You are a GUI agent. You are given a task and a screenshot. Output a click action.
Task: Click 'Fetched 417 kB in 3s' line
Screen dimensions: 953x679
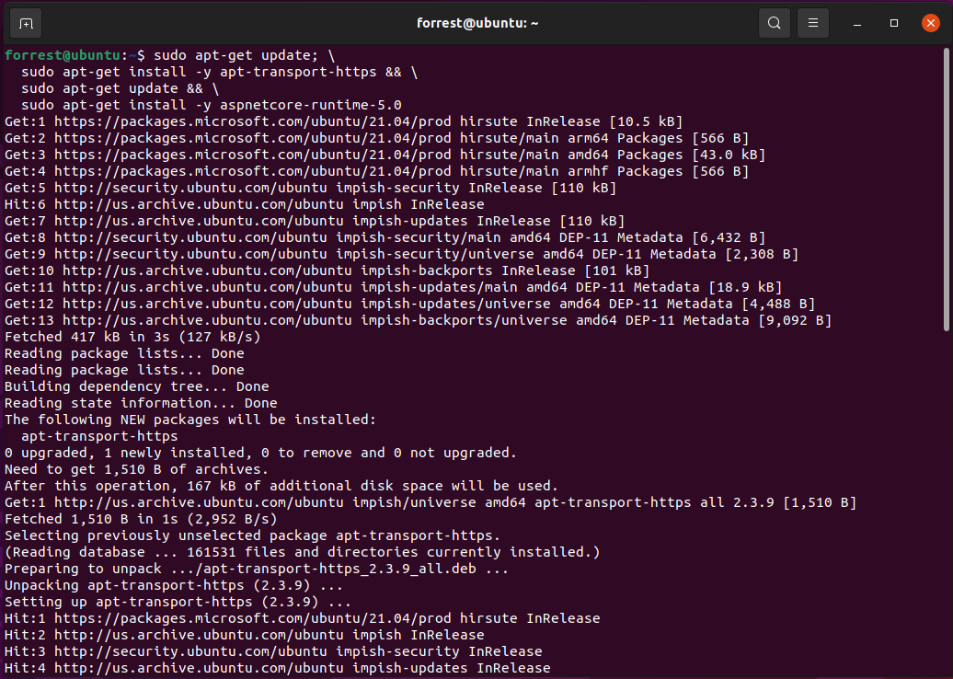(132, 337)
